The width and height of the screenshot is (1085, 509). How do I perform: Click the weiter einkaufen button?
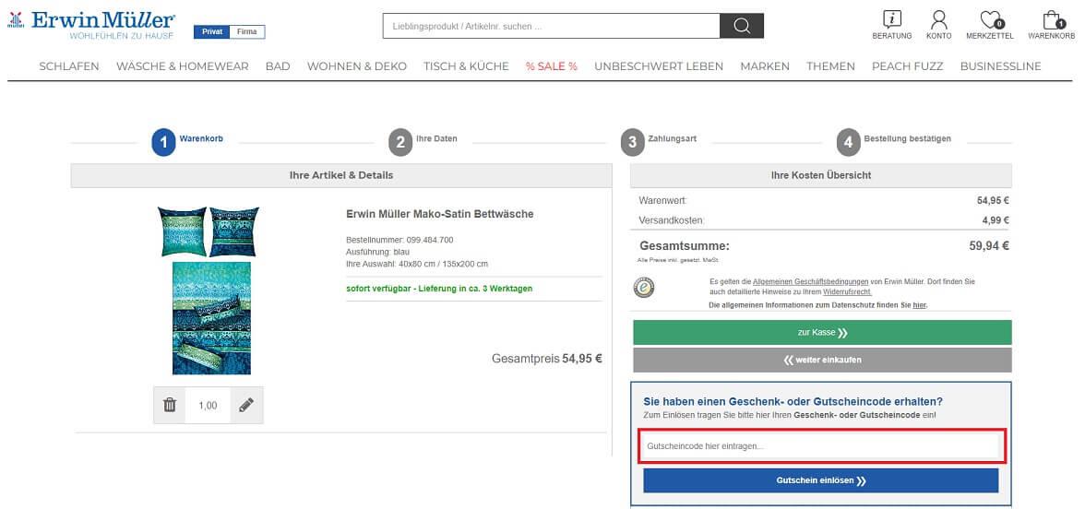click(822, 360)
